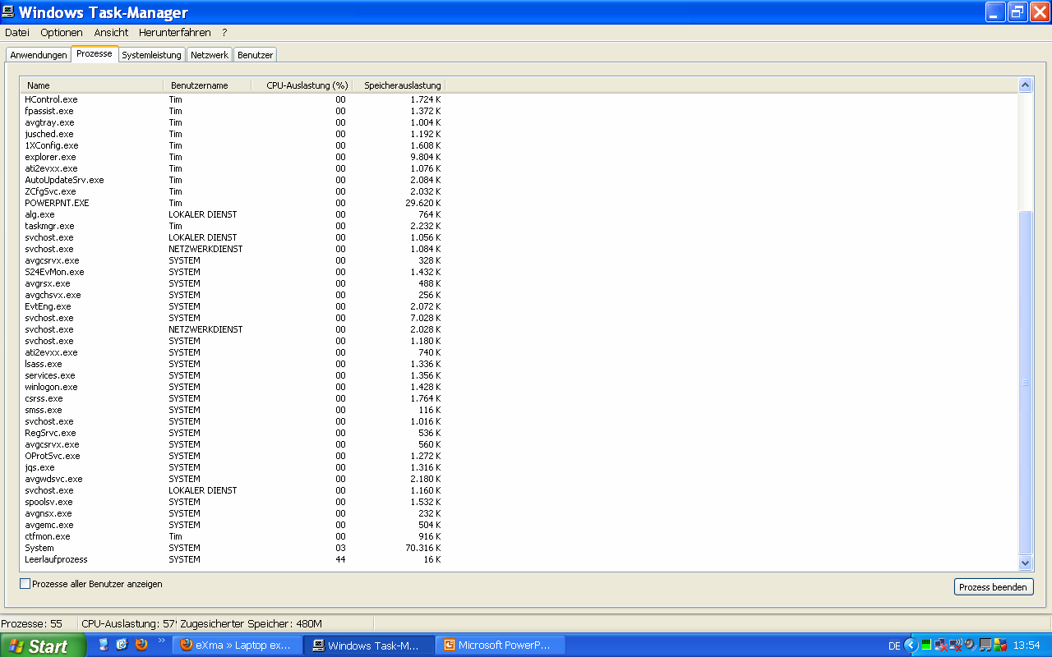1052x657 pixels.
Task: Click the Windows Task-Manager taskbar button
Action: pos(369,646)
